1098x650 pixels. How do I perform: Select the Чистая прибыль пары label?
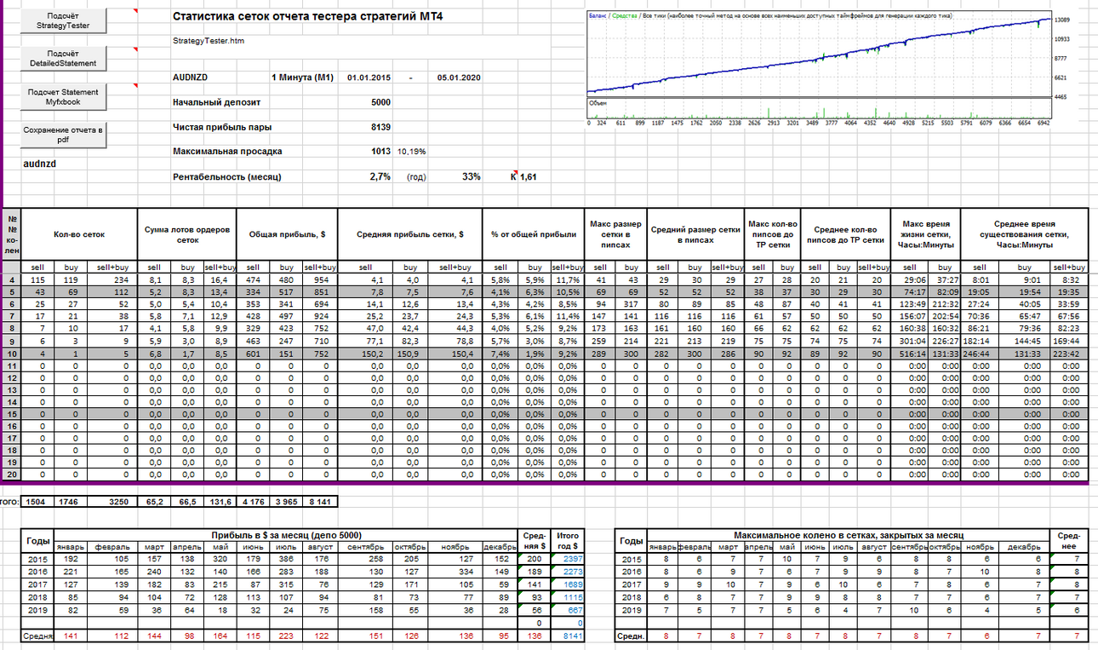pyautogui.click(x=222, y=127)
